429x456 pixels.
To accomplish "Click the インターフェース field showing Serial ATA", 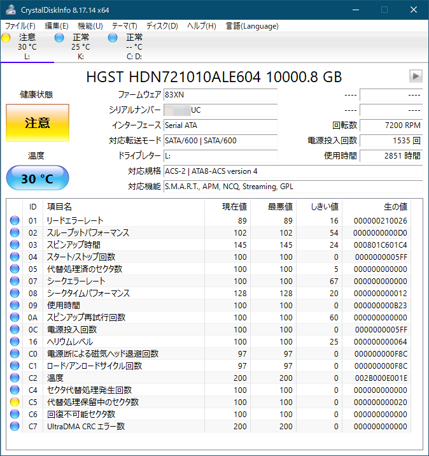I will click(x=221, y=125).
